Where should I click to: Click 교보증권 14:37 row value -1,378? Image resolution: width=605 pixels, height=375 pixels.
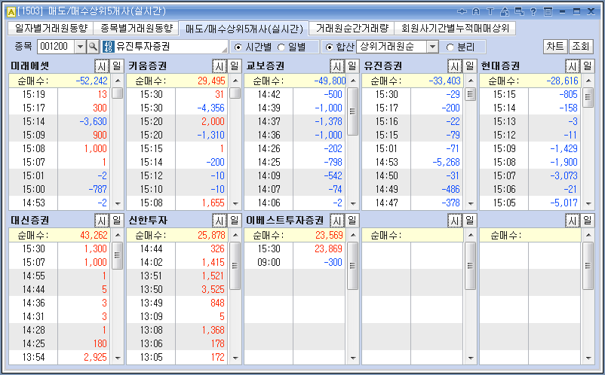click(x=328, y=121)
